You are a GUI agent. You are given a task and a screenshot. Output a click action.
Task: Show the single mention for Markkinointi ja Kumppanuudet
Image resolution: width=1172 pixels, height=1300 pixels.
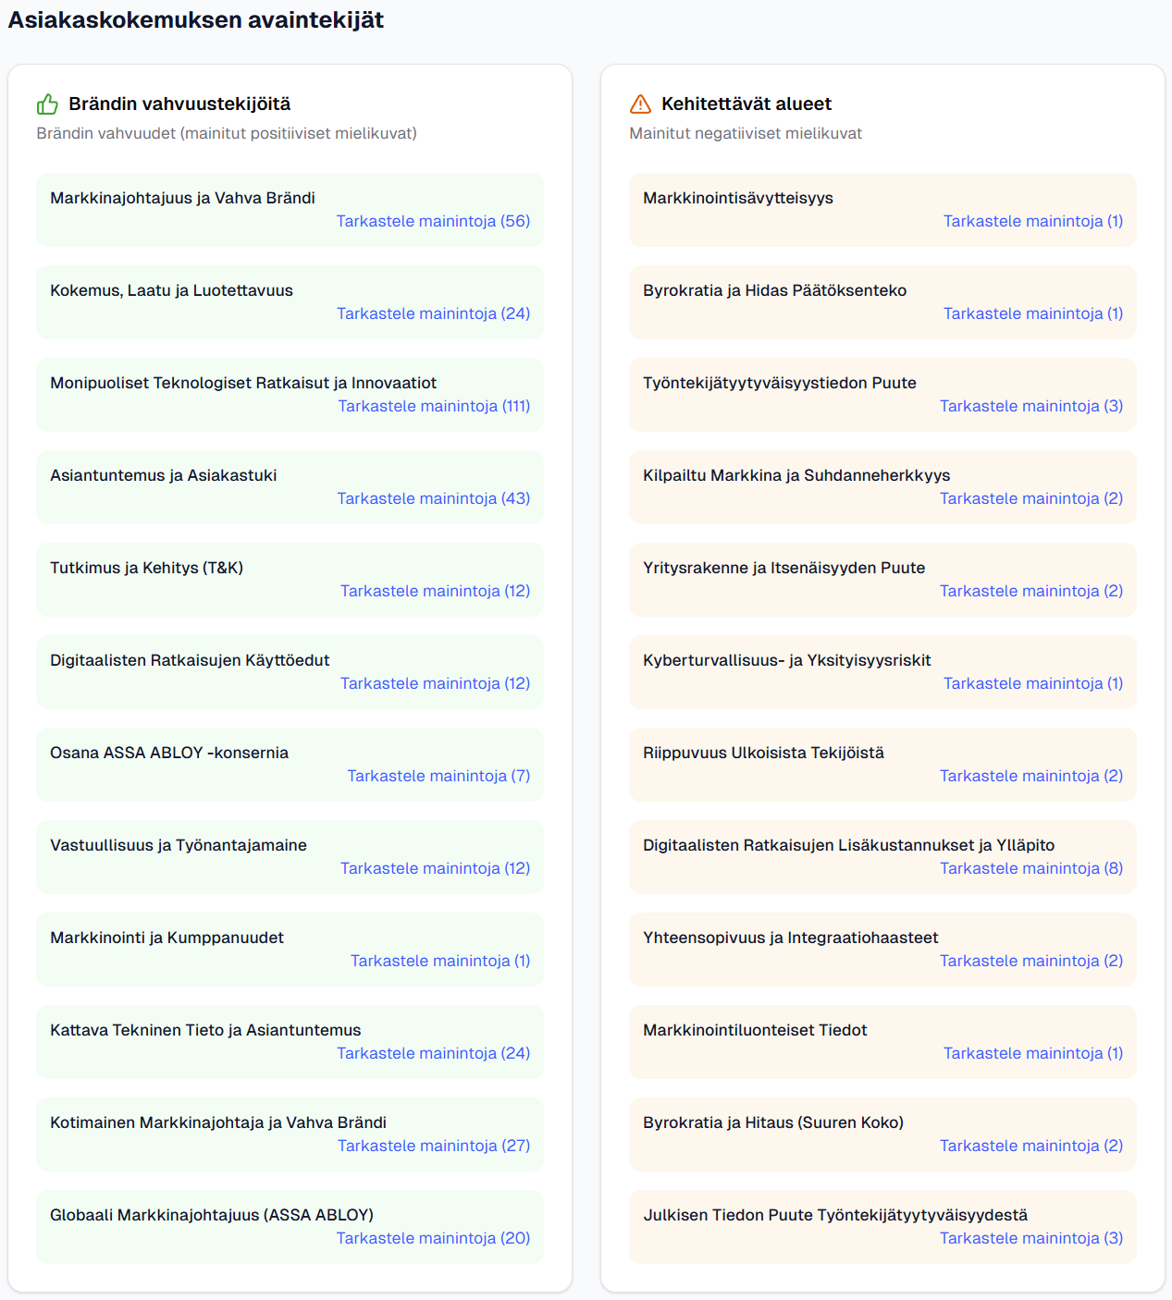click(440, 961)
